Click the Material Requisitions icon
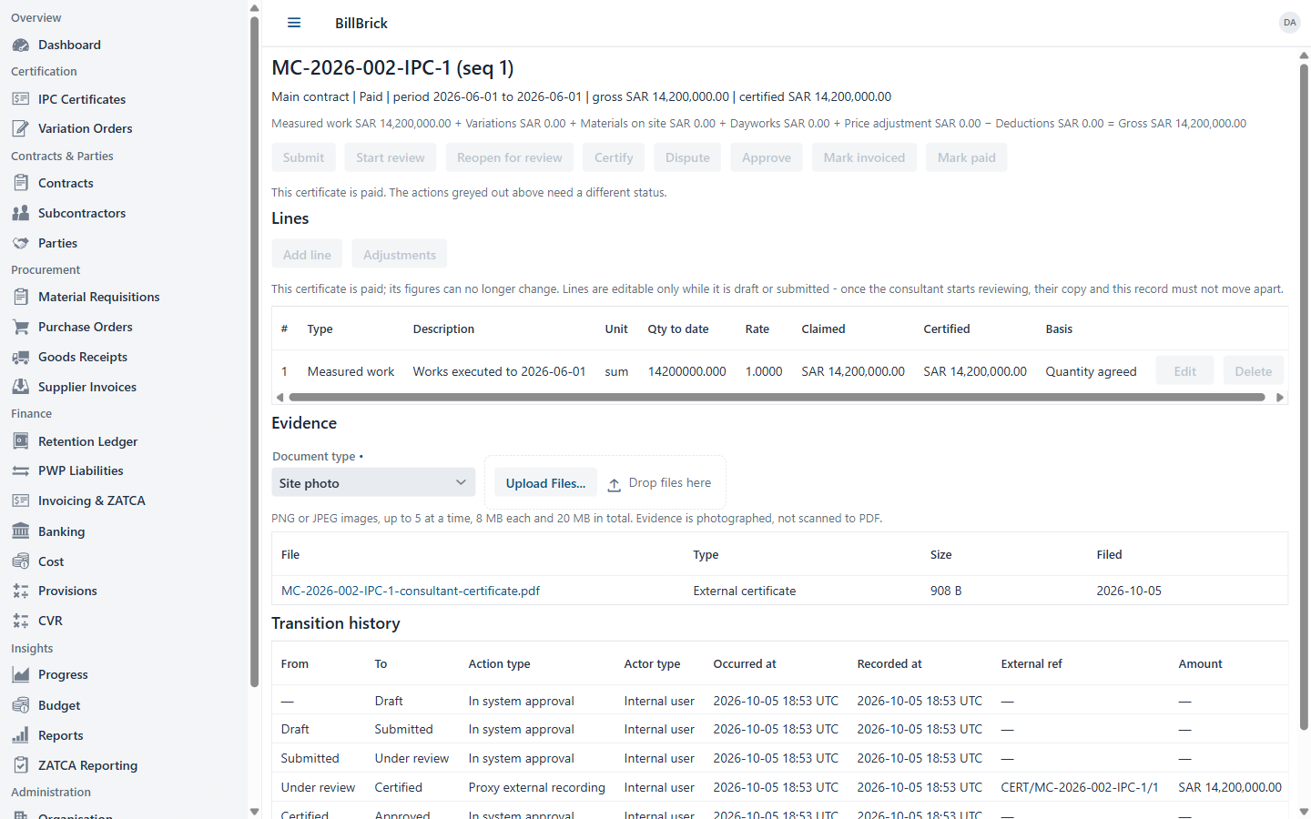 [x=21, y=297]
